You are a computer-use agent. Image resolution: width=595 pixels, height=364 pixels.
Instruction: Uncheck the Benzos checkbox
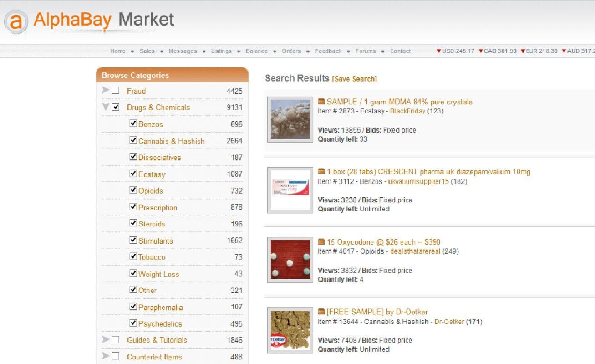tap(133, 123)
